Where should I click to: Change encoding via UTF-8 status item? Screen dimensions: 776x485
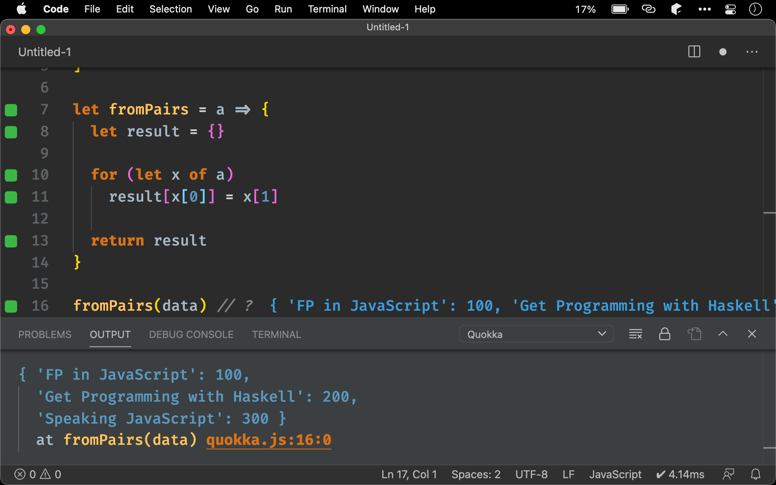531,474
